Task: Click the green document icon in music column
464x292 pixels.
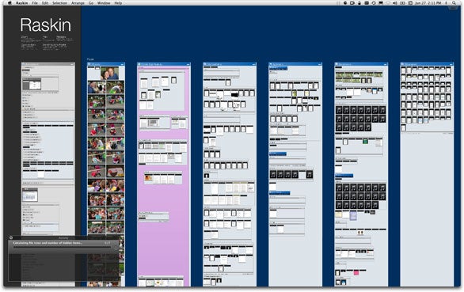Action: click(365, 142)
